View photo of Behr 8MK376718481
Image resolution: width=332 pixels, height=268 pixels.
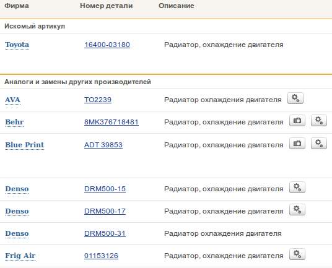click(297, 121)
